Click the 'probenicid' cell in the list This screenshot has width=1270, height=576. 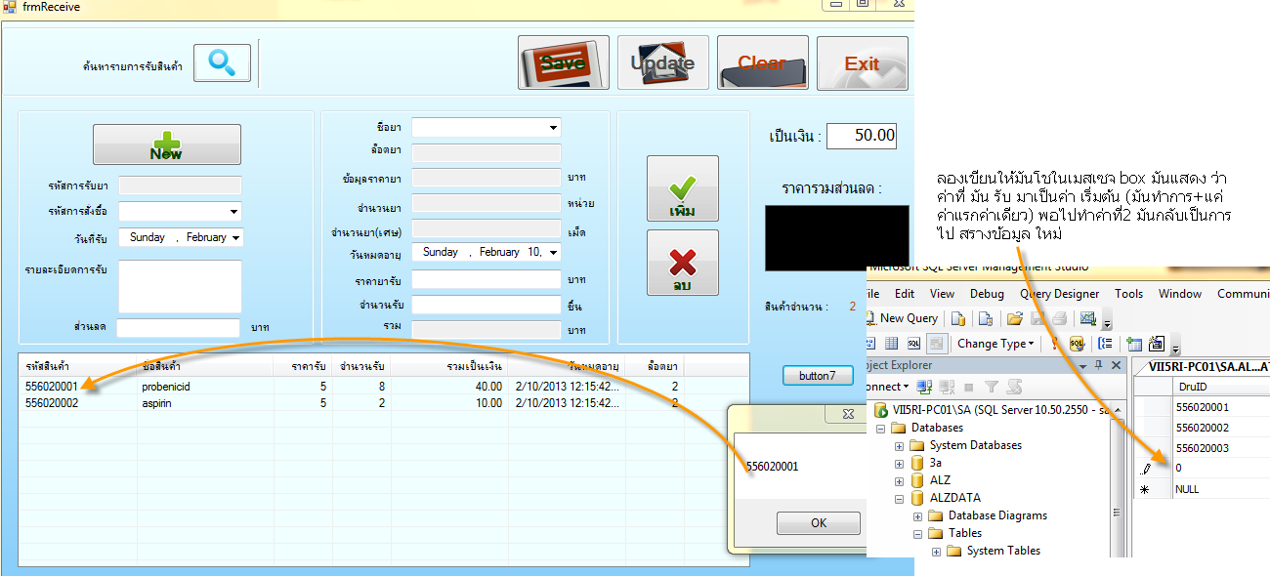164,387
